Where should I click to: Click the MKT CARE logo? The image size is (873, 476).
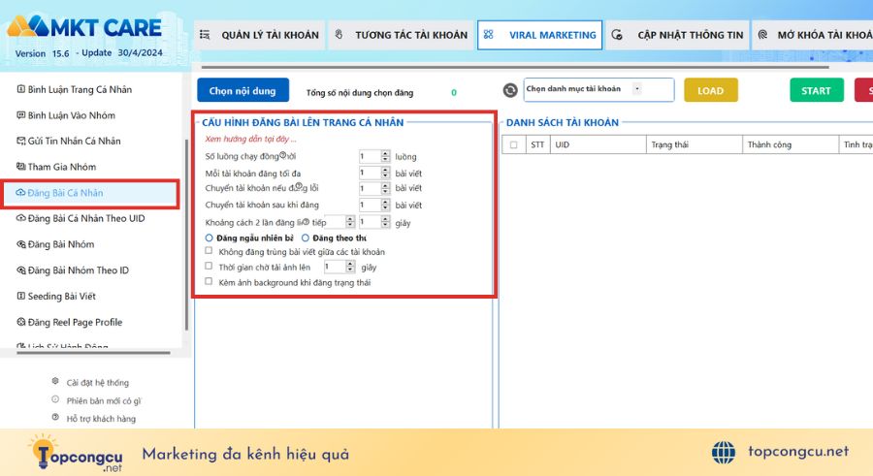84,27
